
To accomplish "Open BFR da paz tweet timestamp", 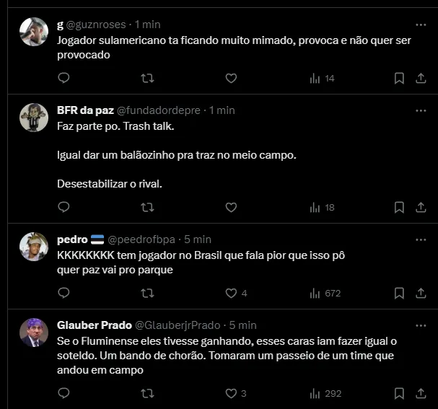I will (x=222, y=110).
